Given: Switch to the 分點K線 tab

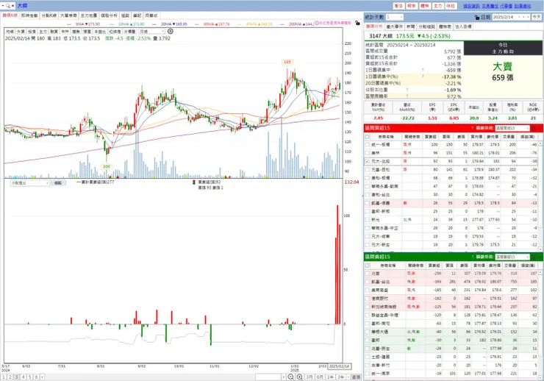Looking at the screenshot, I should 49,15.
